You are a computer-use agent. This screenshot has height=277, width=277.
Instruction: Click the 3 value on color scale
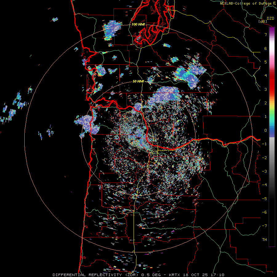click(266, 89)
